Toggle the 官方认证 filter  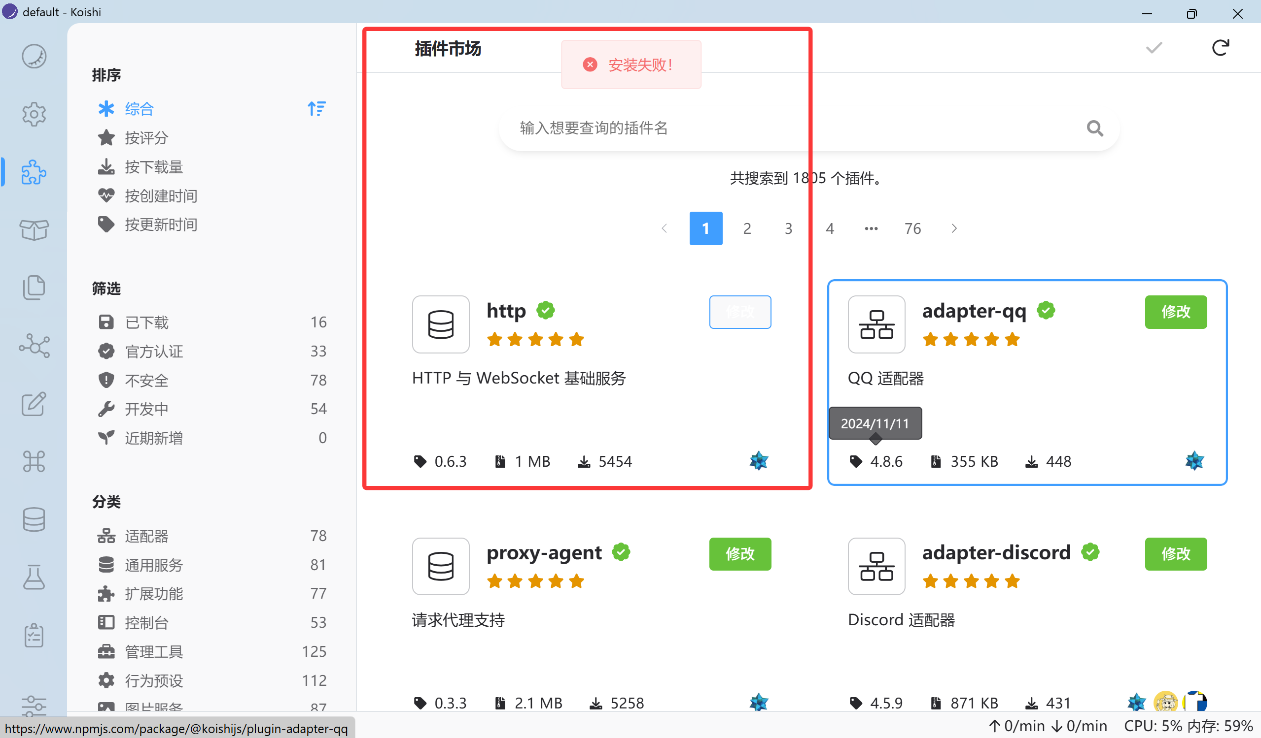tap(211, 351)
